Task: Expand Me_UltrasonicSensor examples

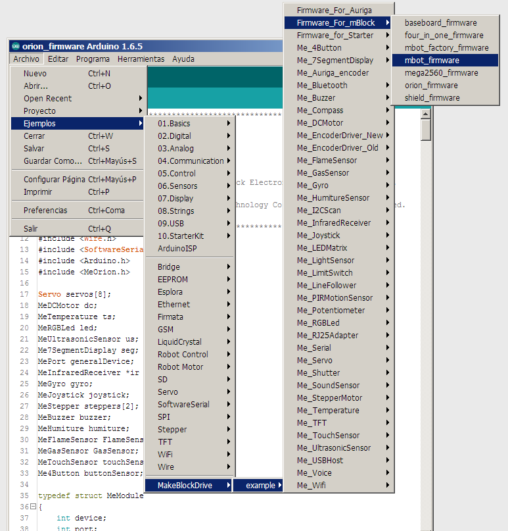Action: click(338, 448)
